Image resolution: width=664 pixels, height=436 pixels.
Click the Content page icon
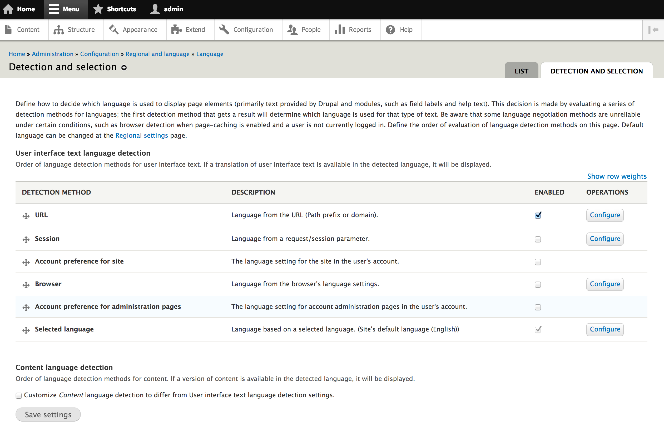pos(8,29)
